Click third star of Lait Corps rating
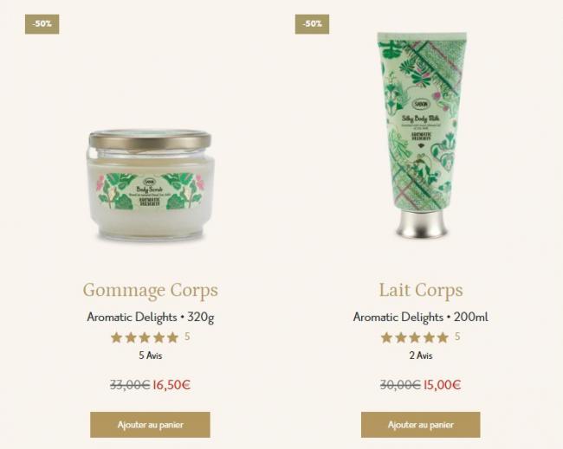Screen dimensions: 563x449 [414, 337]
